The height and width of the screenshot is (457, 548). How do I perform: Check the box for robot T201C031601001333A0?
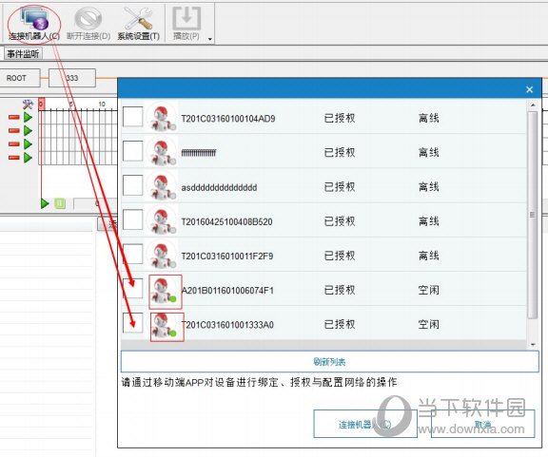click(x=133, y=323)
